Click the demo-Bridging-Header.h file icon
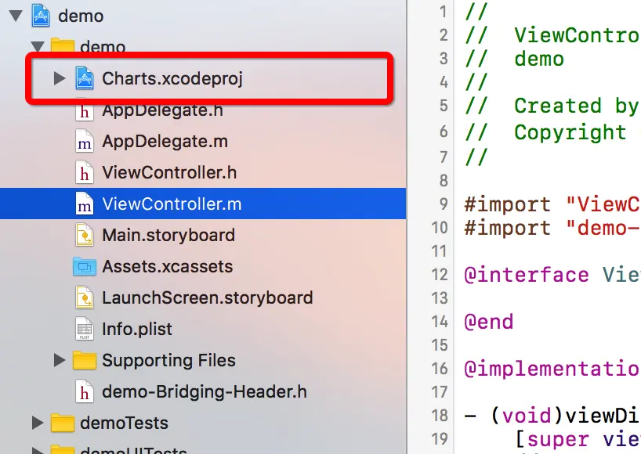This screenshot has width=641, height=454. click(85, 391)
